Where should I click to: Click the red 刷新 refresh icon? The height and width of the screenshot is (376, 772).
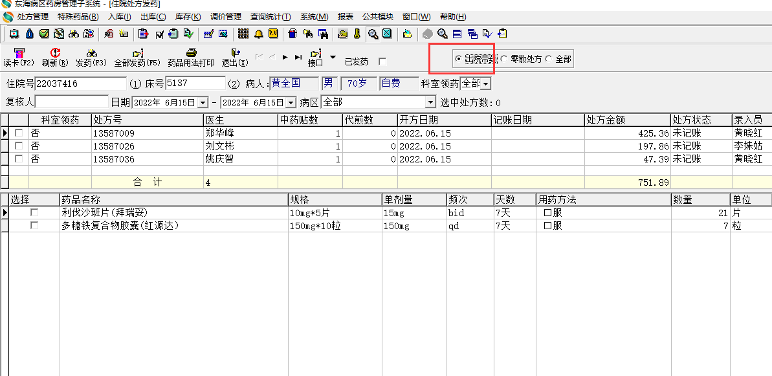[x=55, y=54]
